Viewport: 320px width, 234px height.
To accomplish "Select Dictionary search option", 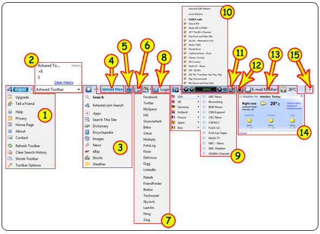I will point(100,126).
